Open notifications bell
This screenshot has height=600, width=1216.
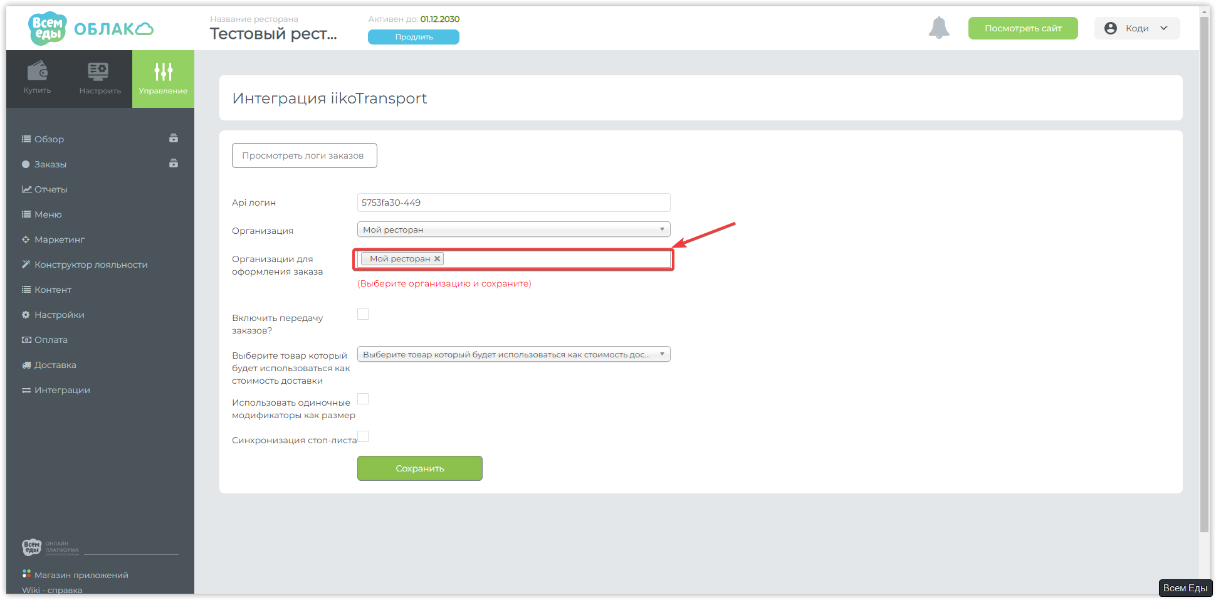coord(939,28)
